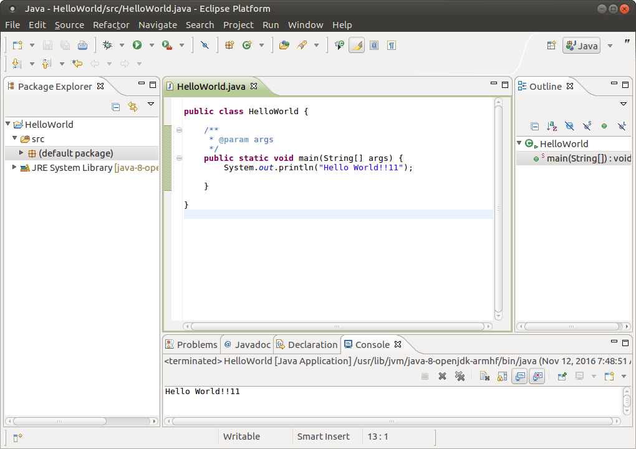Click the External Tools run icon
Viewport: 636px width, 449px height.
tap(167, 45)
